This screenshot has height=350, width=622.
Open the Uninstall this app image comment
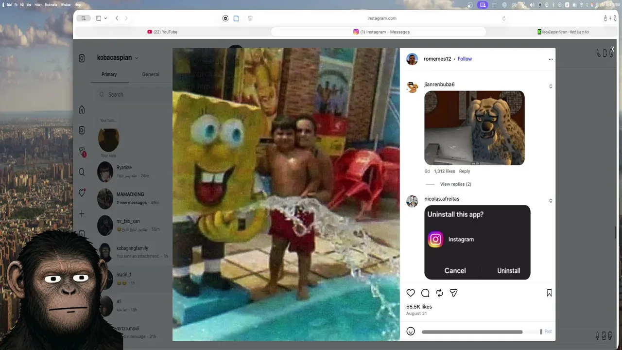pos(477,243)
